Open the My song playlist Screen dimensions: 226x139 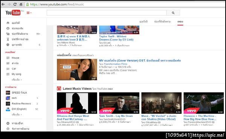click(x=17, y=74)
